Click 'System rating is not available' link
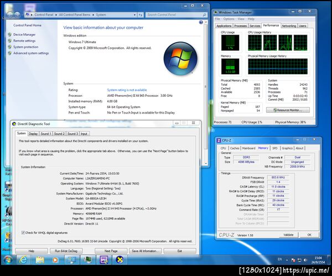This screenshot has height=276, width=332. pos(127,90)
